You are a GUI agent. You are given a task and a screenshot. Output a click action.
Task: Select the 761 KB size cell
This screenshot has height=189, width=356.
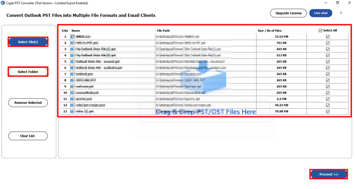281,43
